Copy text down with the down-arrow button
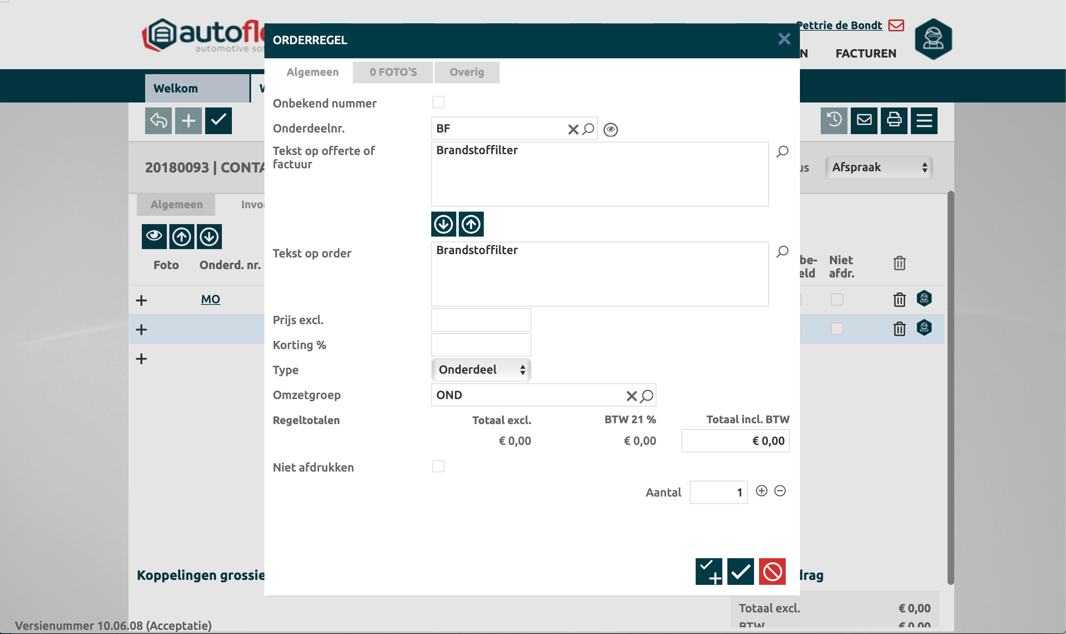The height and width of the screenshot is (634, 1066). click(443, 224)
